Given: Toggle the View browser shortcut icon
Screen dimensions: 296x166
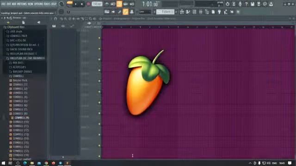Looking at the screenshot, I should (207, 12).
